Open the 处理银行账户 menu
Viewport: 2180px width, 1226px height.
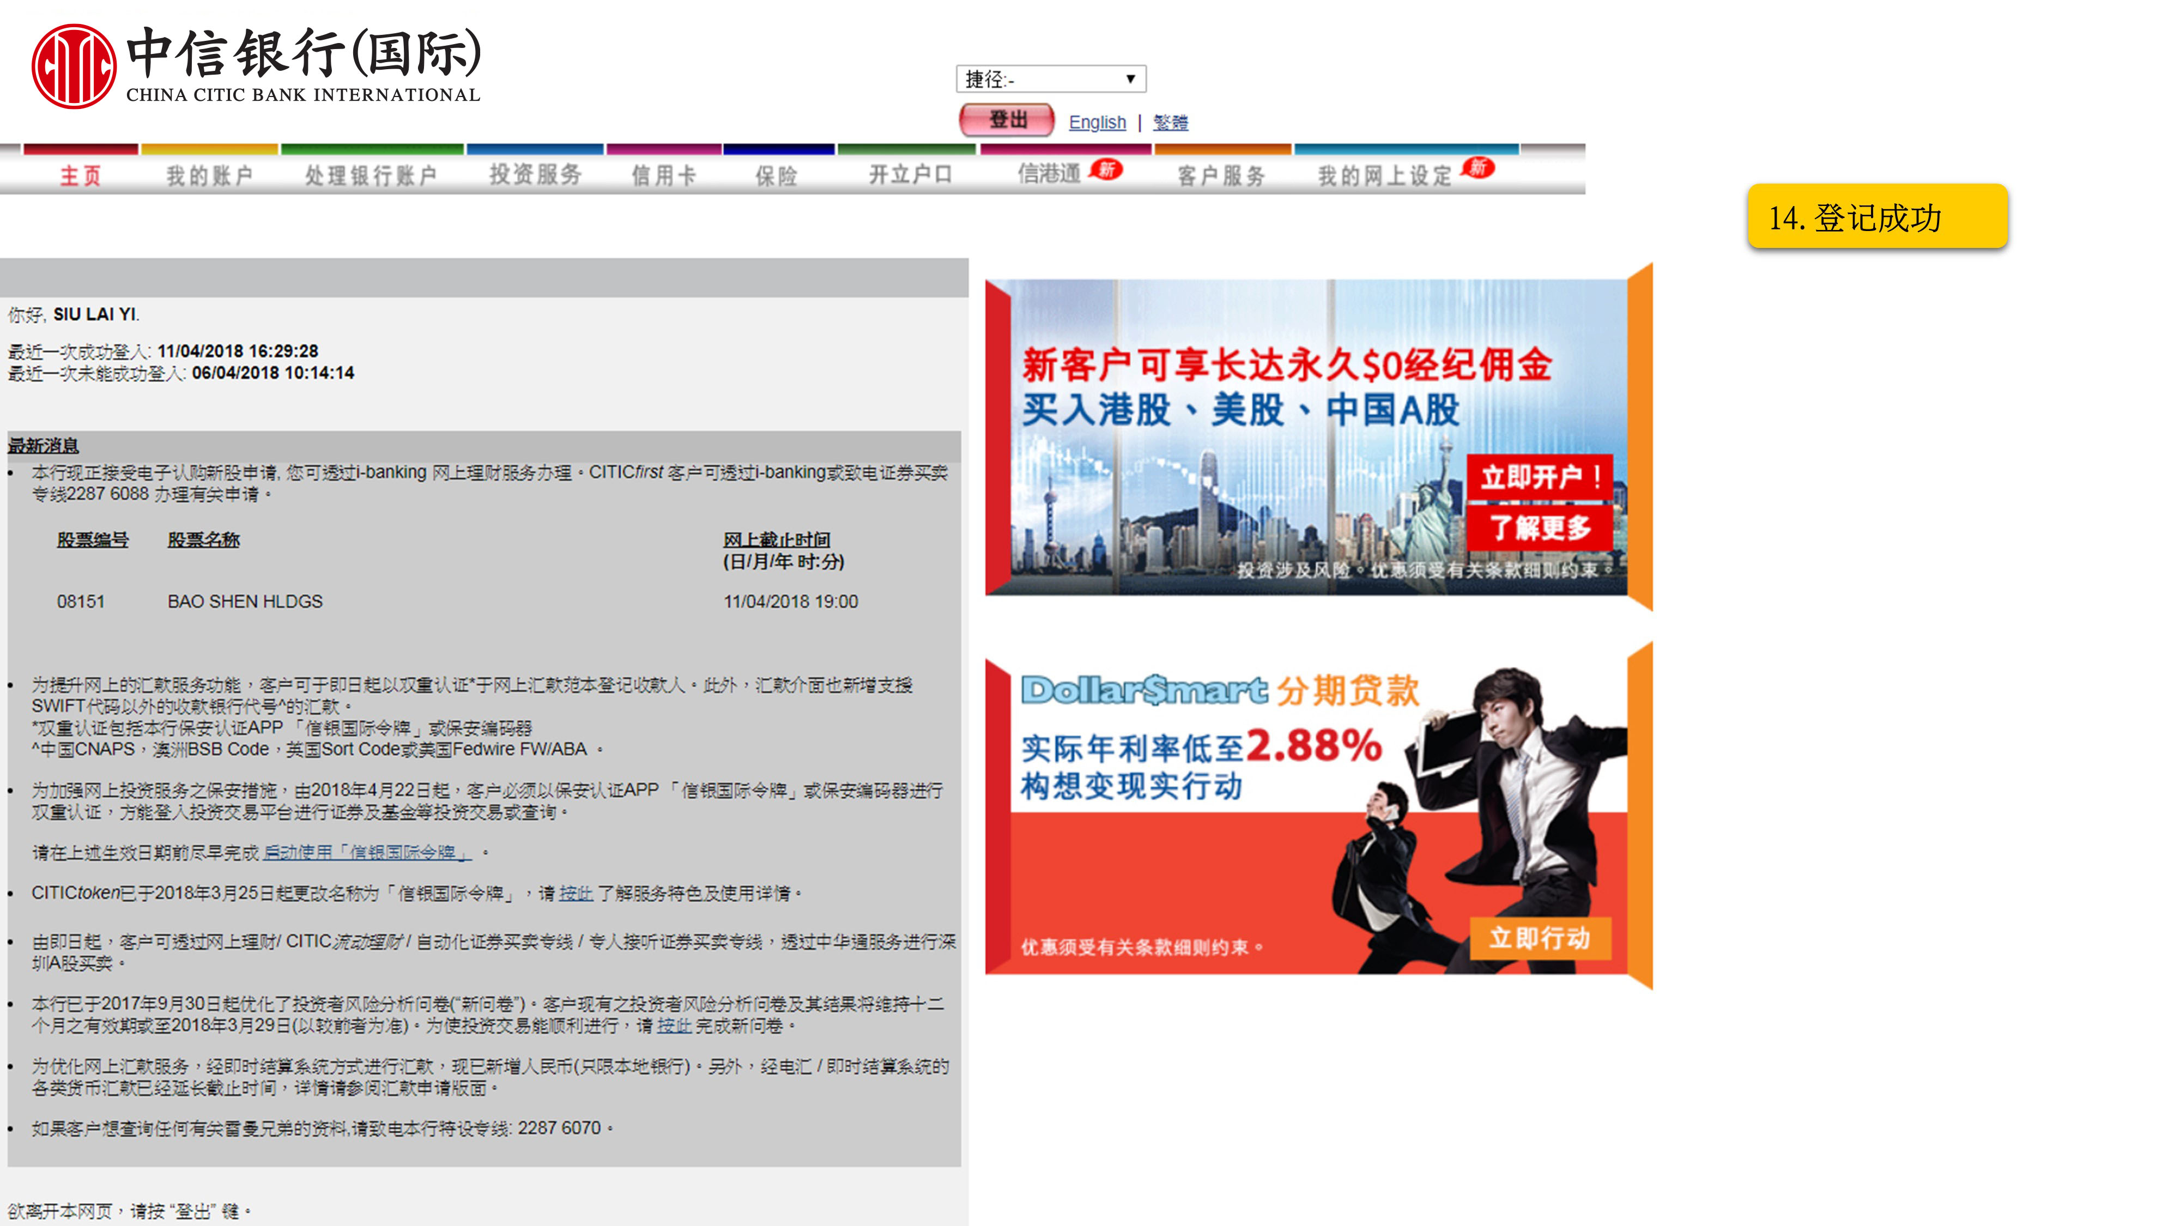pos(371,175)
